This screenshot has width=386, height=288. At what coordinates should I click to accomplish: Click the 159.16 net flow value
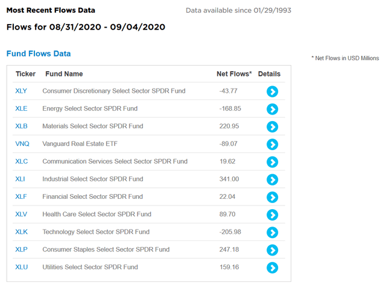[229, 267]
